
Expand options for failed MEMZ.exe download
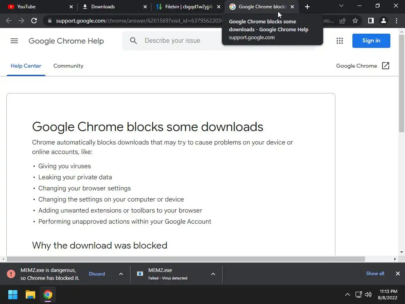213,274
